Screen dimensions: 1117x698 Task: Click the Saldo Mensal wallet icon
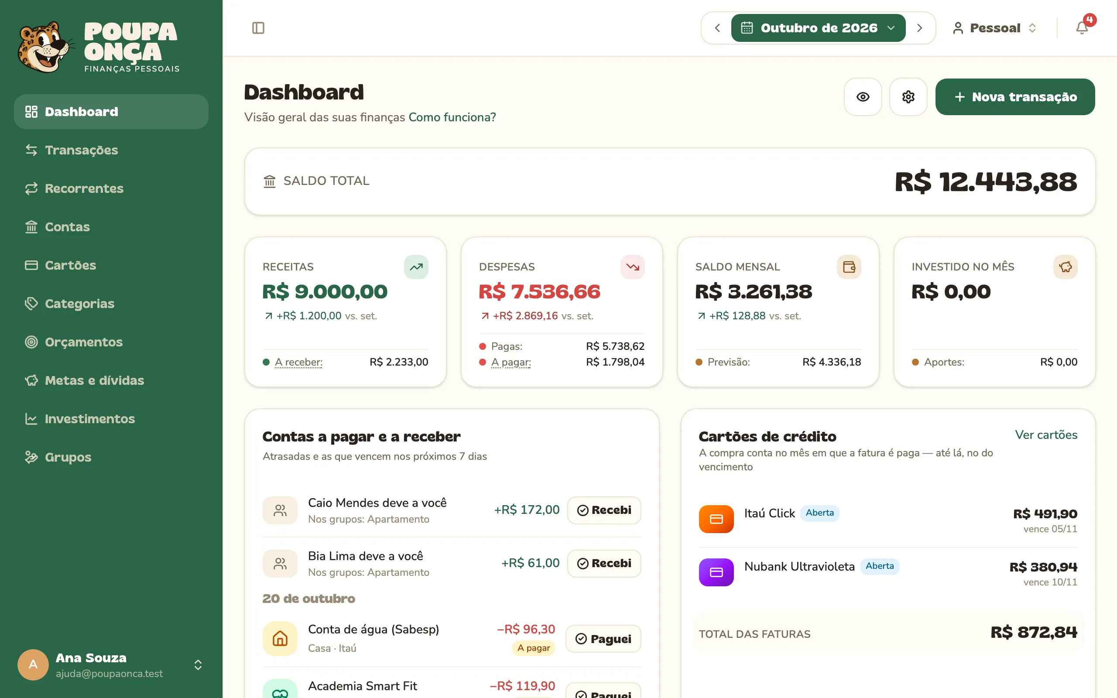coord(849,267)
